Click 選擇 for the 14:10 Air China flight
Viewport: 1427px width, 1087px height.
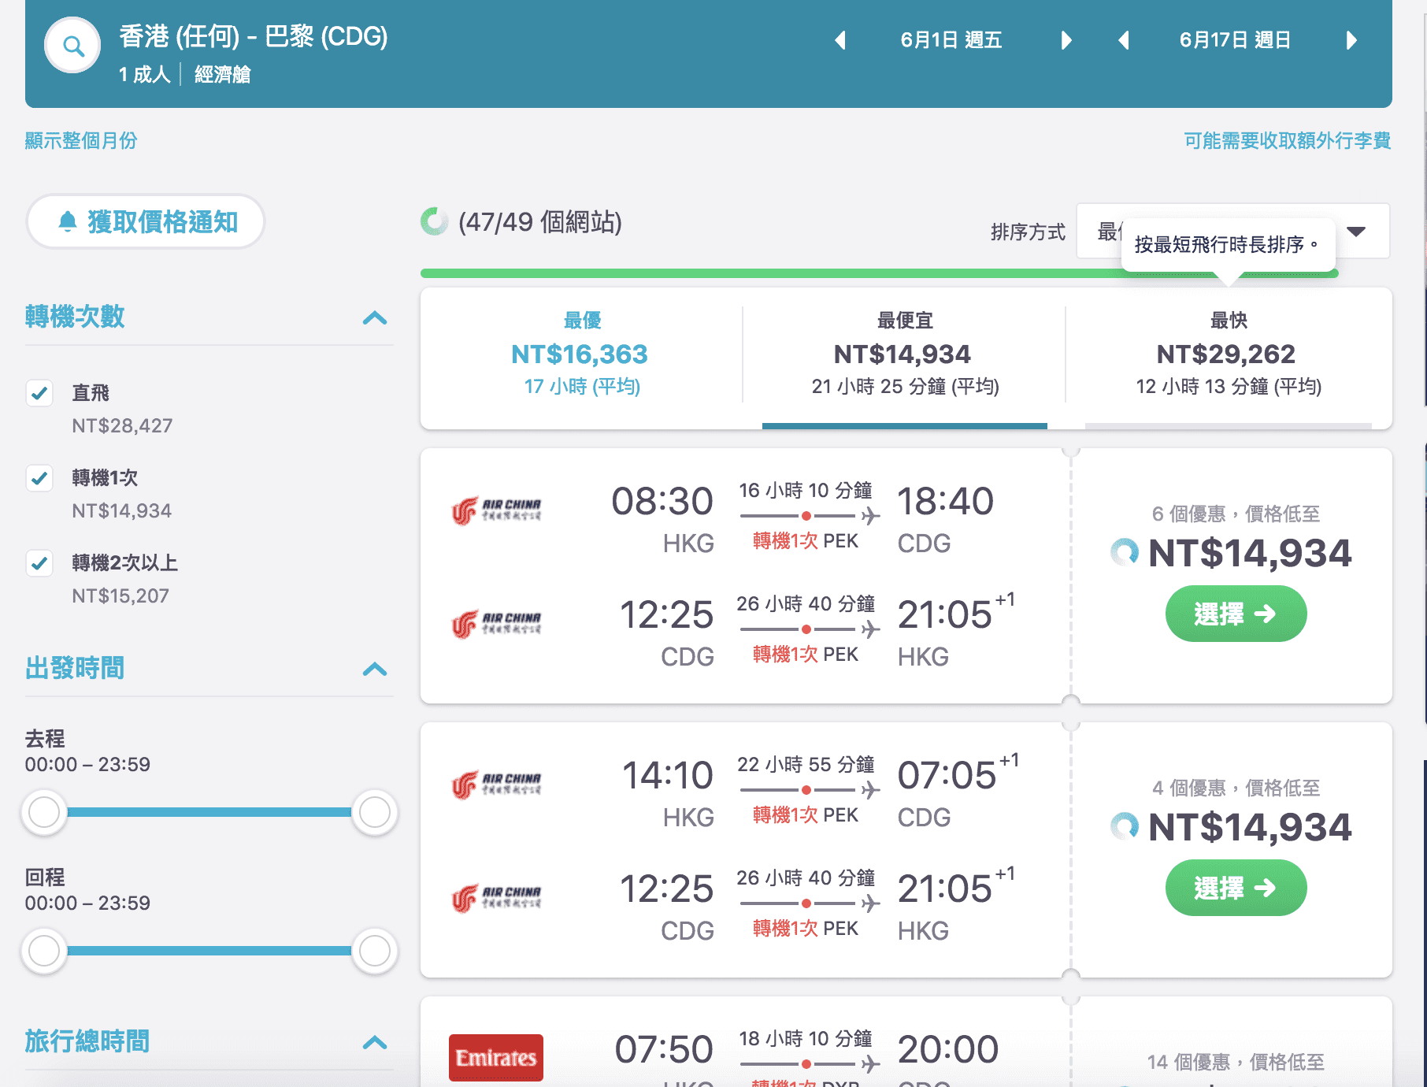coord(1236,888)
